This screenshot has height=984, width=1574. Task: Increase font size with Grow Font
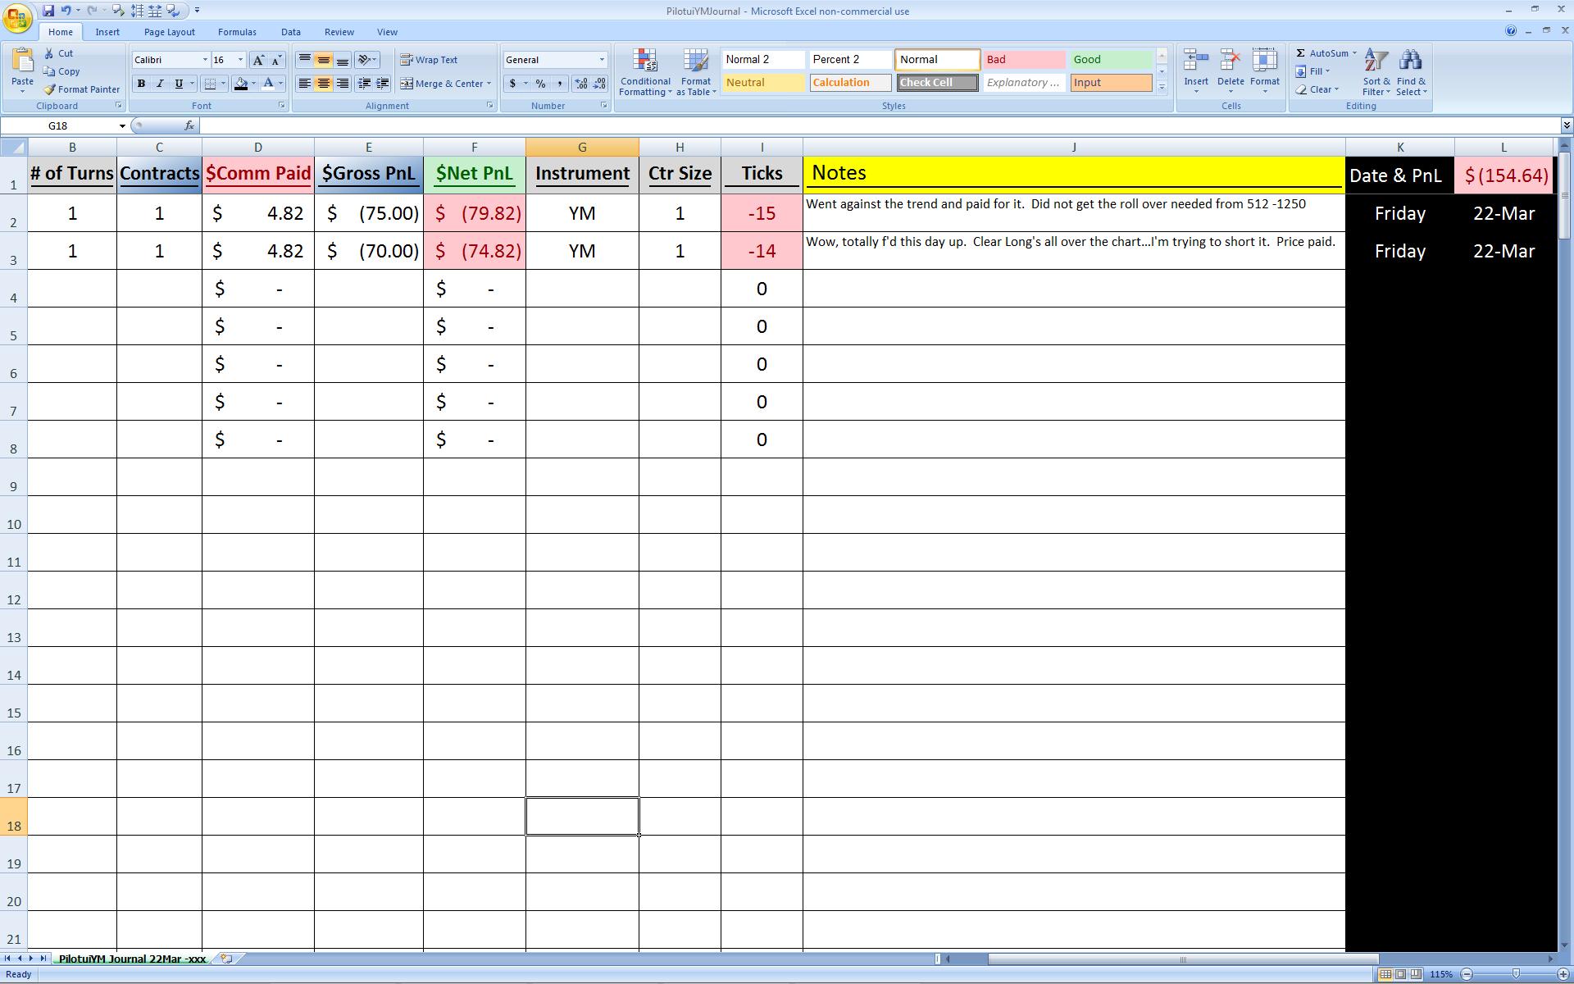pyautogui.click(x=258, y=60)
